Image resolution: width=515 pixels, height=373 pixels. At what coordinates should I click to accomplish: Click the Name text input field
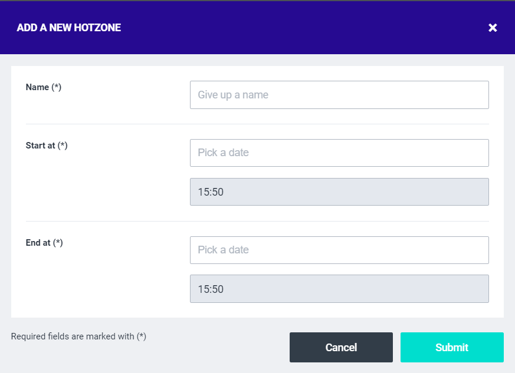[339, 95]
